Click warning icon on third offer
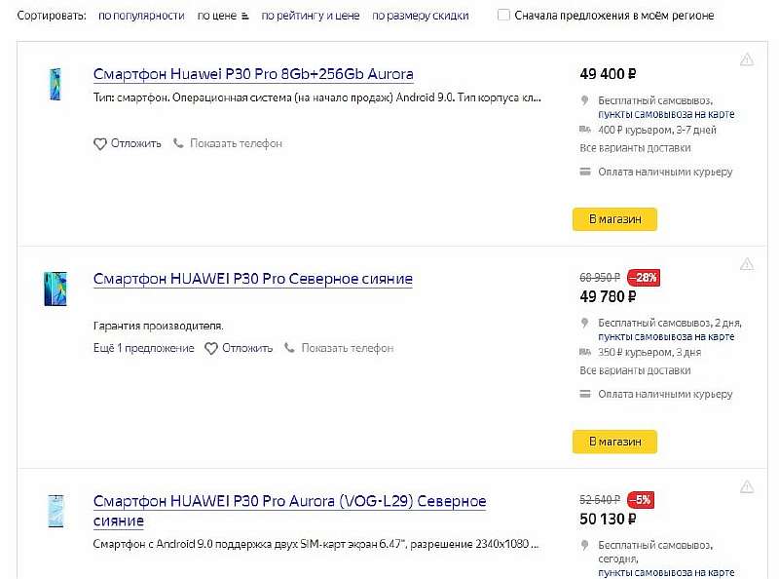 (747, 486)
